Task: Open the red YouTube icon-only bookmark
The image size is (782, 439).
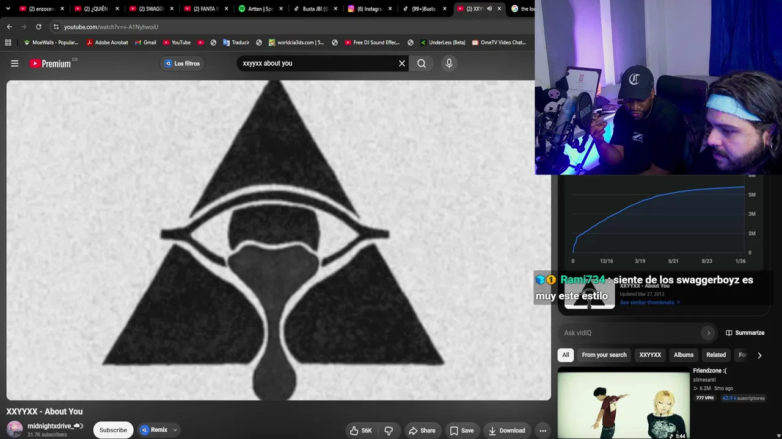Action: point(200,43)
